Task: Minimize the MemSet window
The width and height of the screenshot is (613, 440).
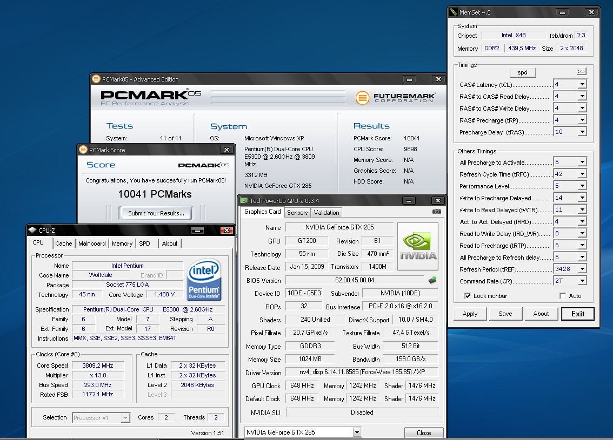Action: click(562, 12)
